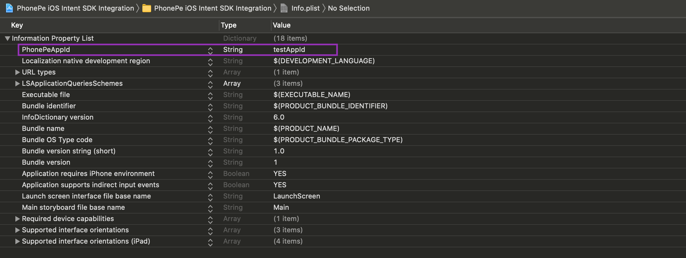Screen dimensions: 686x258
Task: Open key stepper for Main storyboard row
Action: [x=210, y=208]
